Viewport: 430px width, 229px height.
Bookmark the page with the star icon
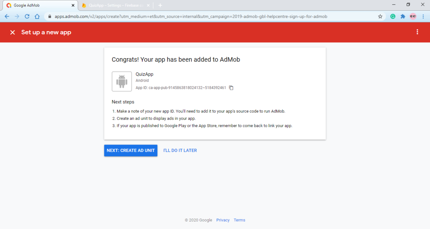[x=380, y=16]
